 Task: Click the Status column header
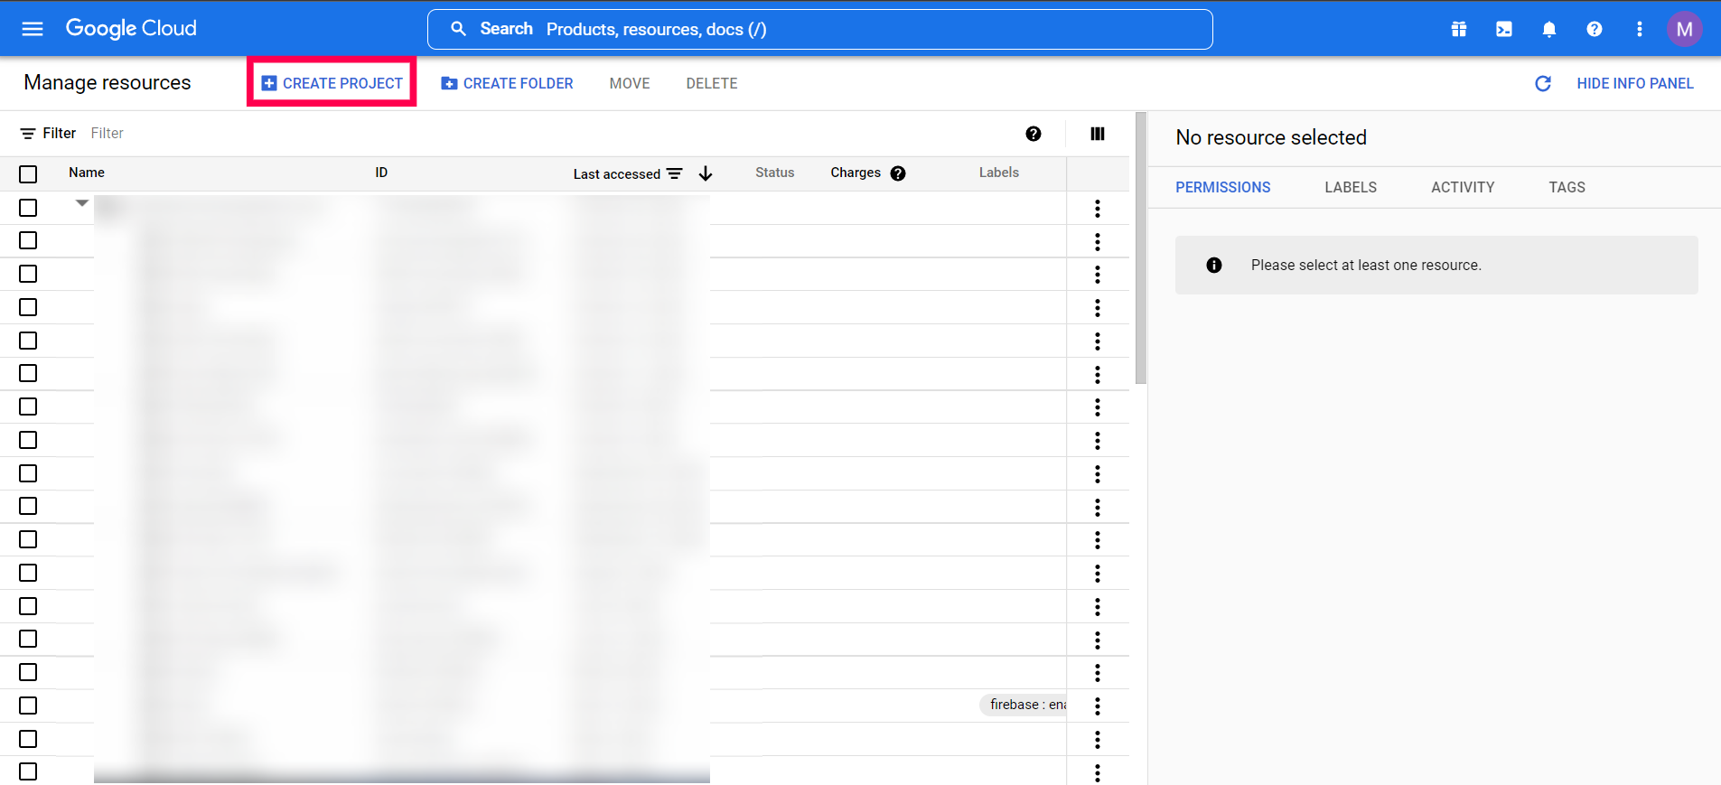[x=775, y=173]
